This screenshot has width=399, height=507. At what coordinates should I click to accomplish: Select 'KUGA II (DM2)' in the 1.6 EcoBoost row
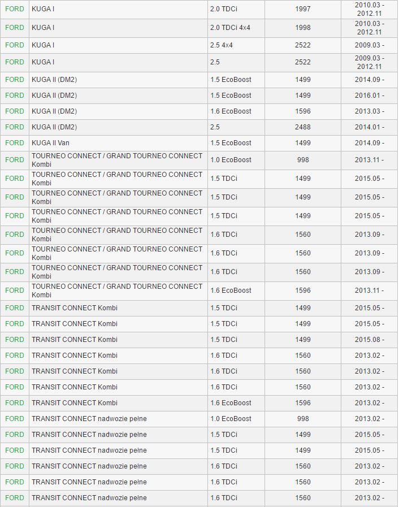coord(54,111)
